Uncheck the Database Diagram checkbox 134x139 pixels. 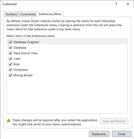coord(10,42)
